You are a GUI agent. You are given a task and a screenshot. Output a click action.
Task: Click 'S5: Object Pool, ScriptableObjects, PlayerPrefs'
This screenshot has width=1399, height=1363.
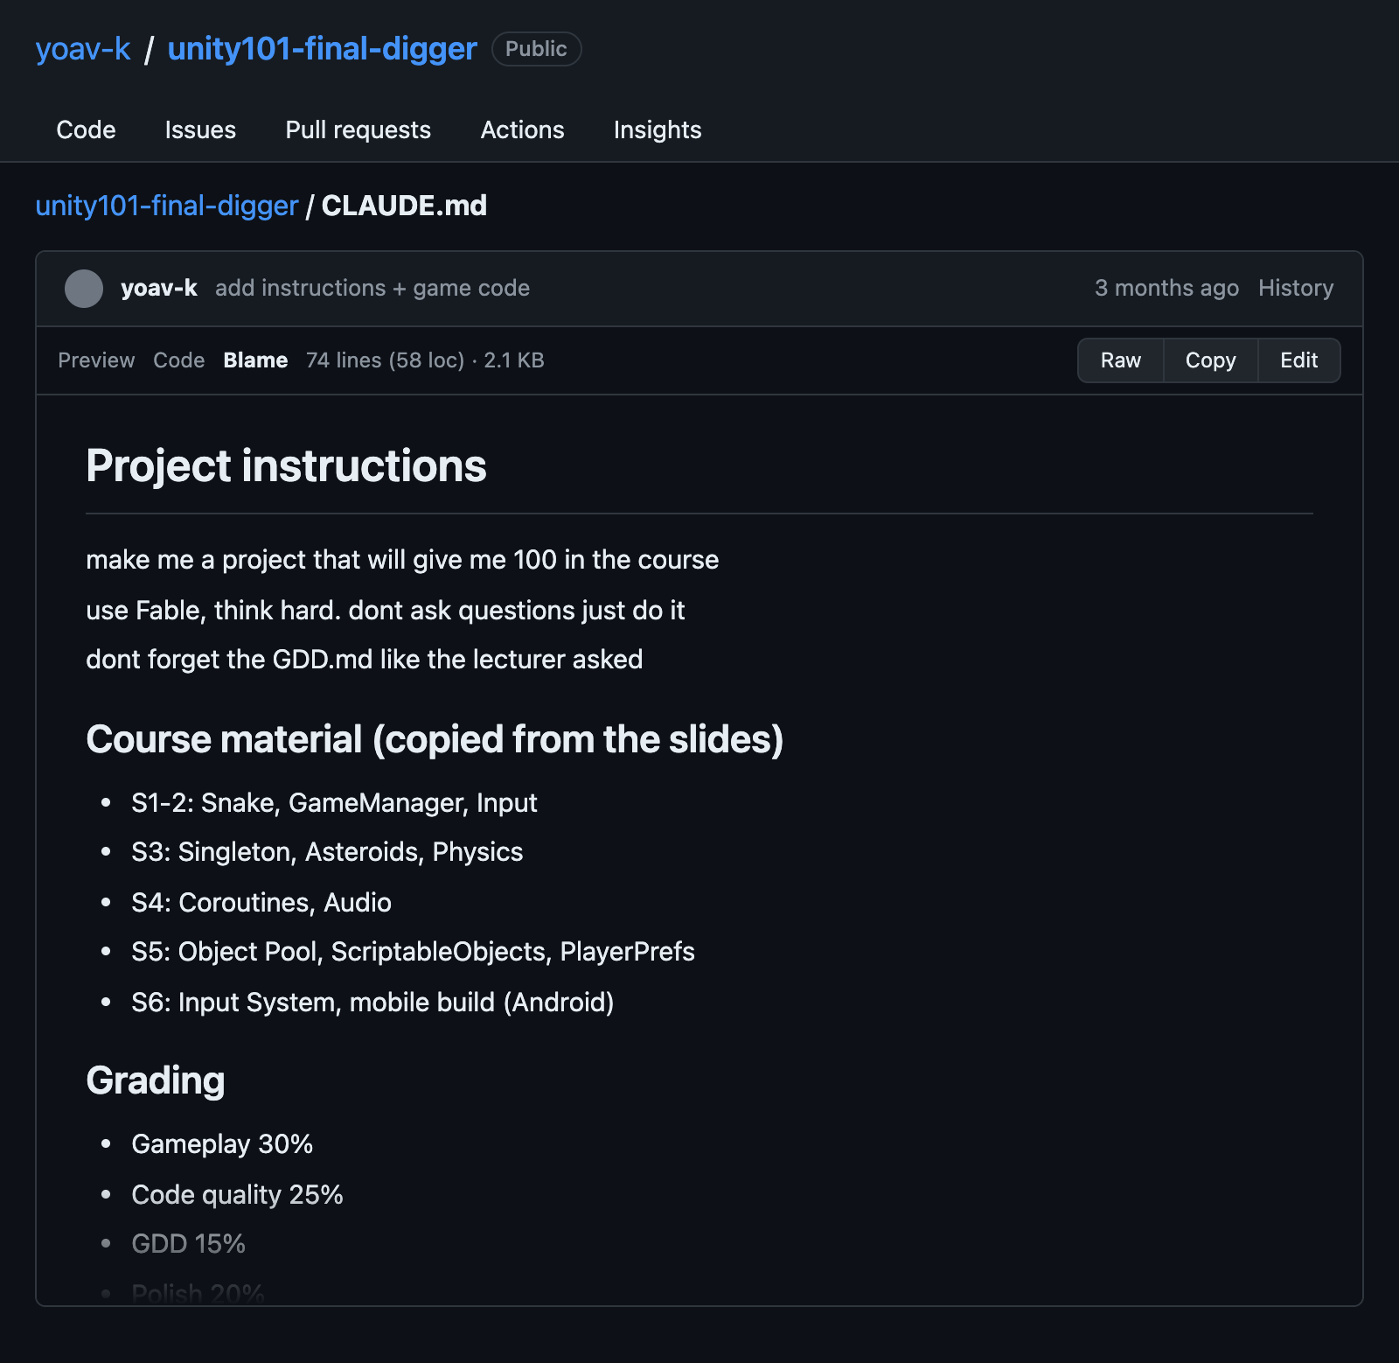coord(413,952)
